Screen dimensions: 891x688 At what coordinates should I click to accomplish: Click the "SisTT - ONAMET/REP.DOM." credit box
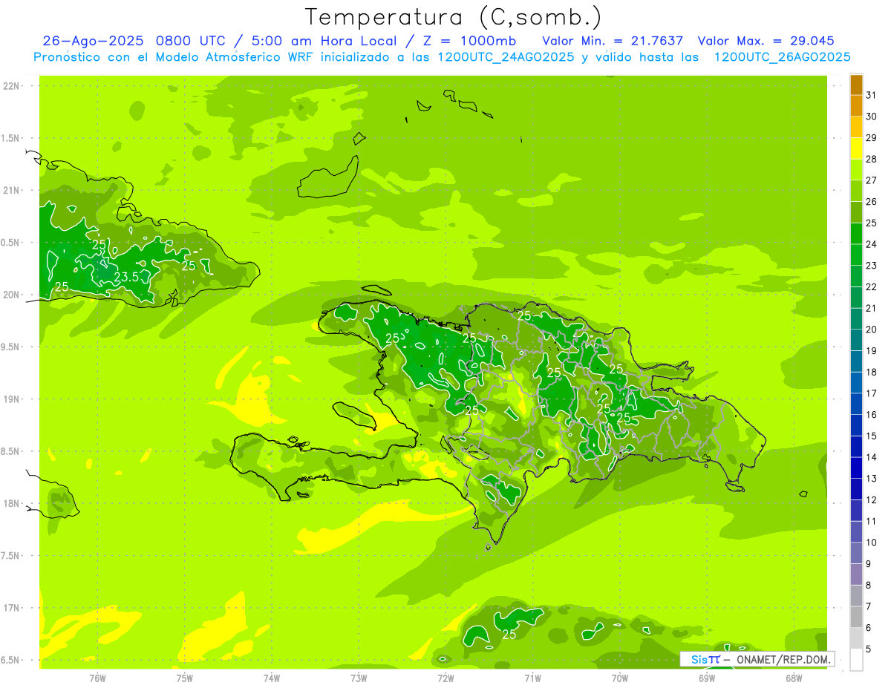click(757, 659)
